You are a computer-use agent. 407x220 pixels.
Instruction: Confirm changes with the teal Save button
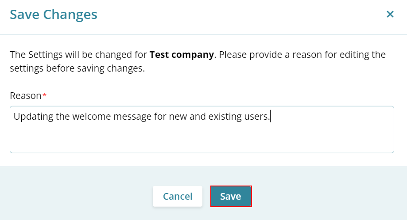pyautogui.click(x=231, y=196)
